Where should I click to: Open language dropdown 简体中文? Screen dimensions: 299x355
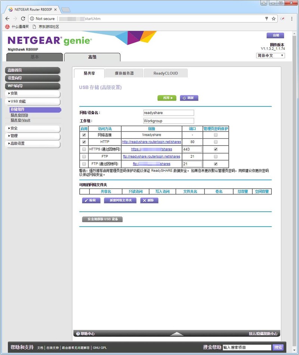pyautogui.click(x=271, y=55)
